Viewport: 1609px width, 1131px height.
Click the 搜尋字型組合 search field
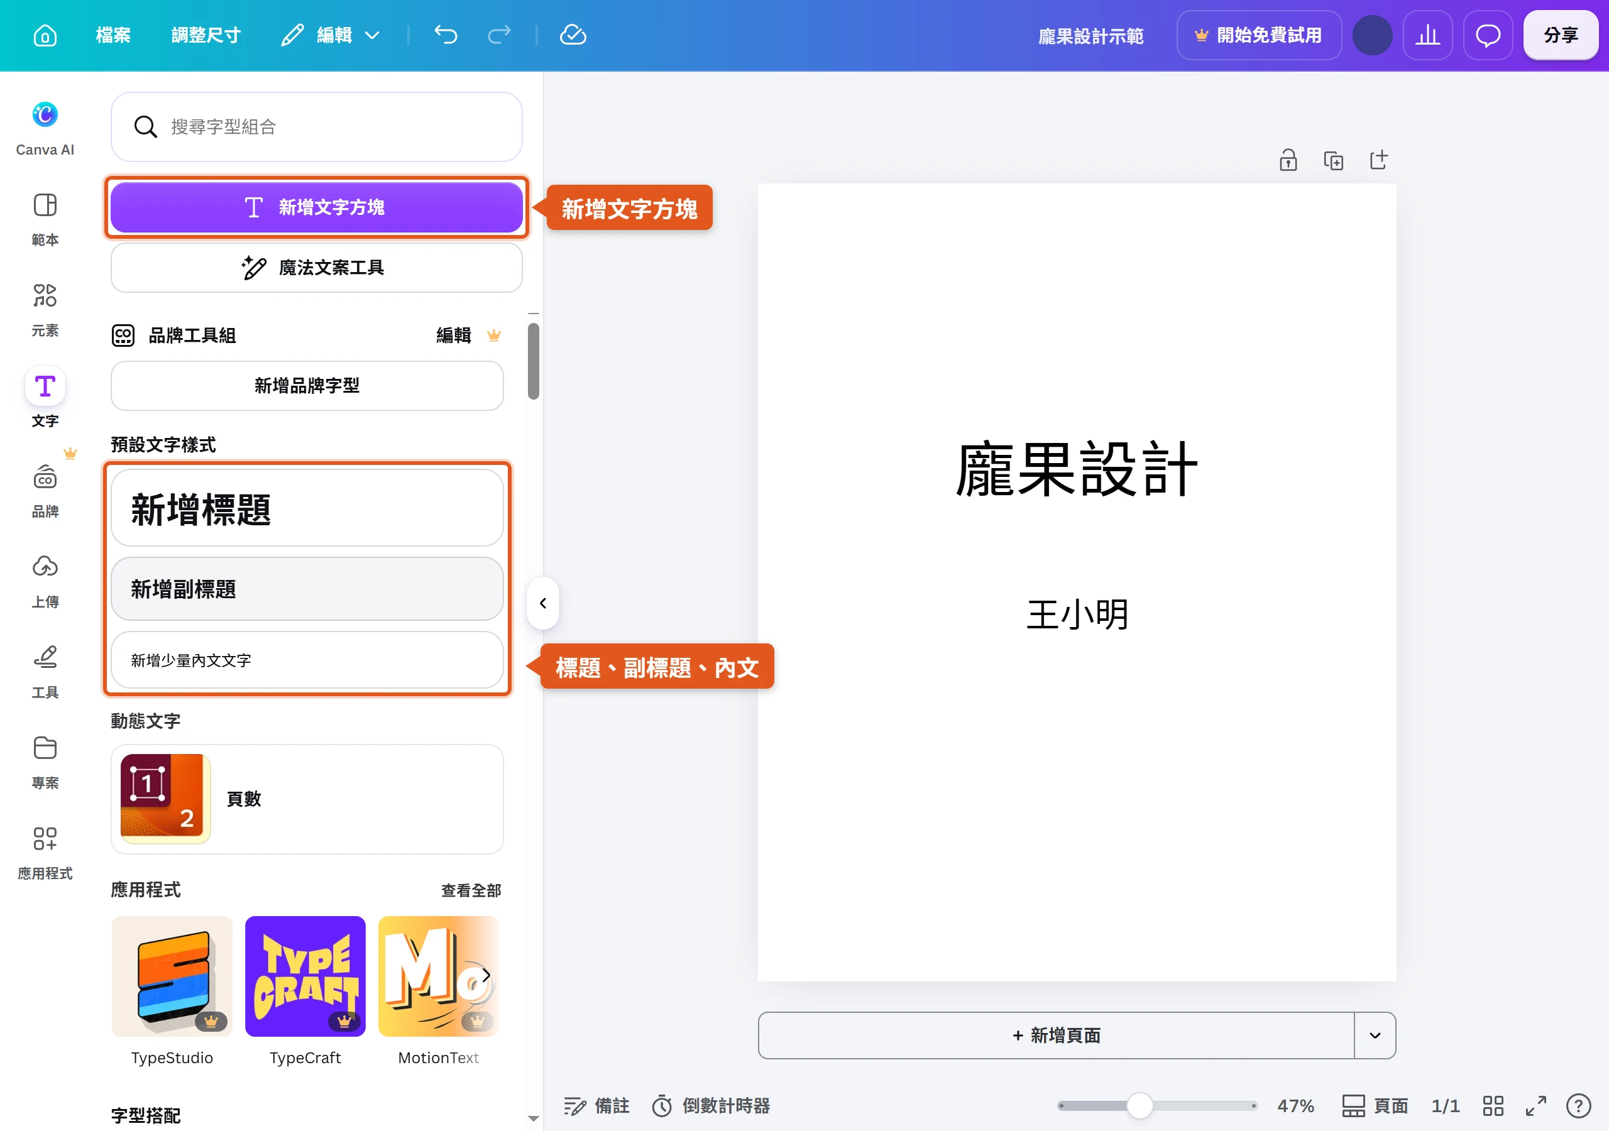(x=317, y=127)
